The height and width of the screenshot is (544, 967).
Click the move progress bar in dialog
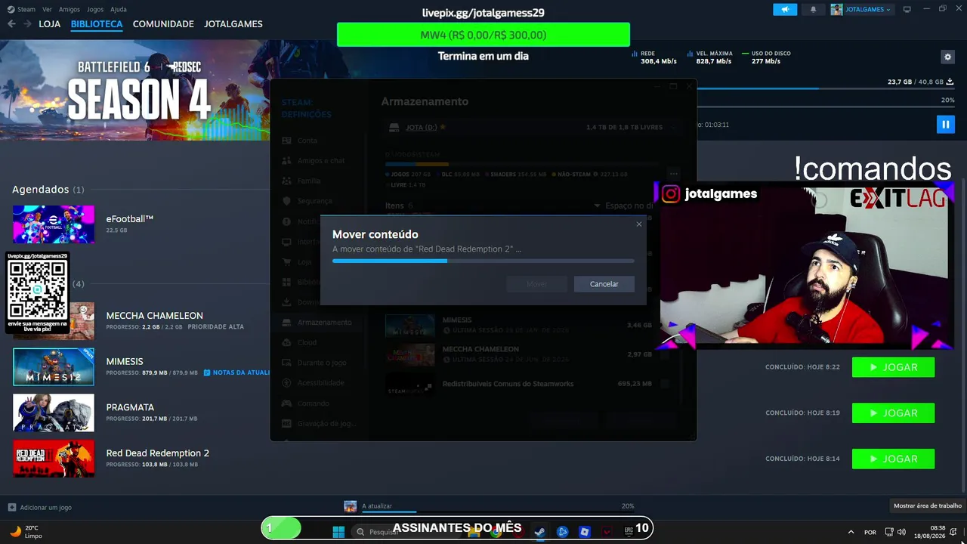pyautogui.click(x=483, y=261)
